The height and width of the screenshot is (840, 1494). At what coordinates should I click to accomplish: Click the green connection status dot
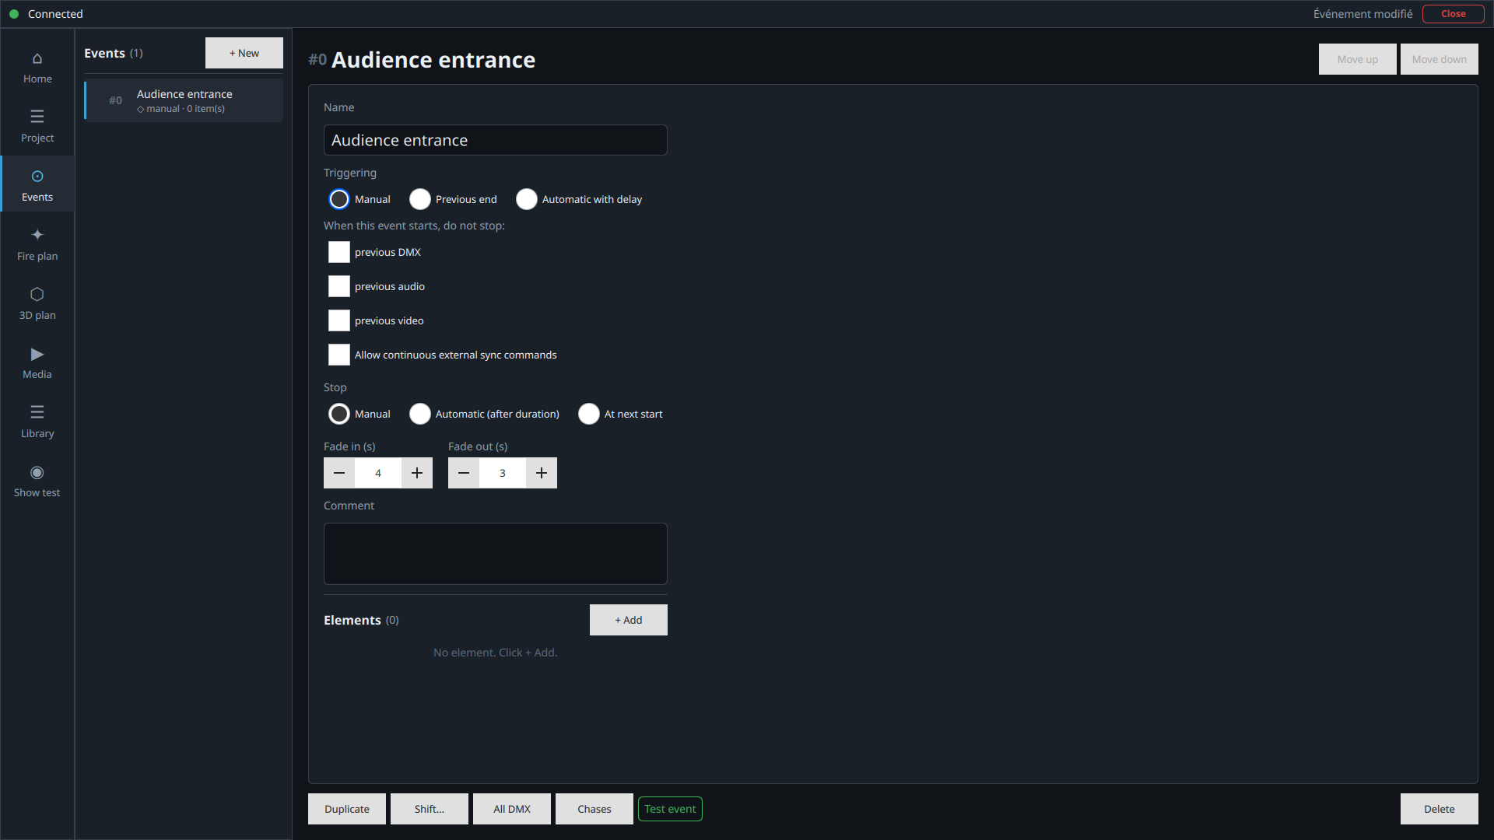tap(14, 14)
